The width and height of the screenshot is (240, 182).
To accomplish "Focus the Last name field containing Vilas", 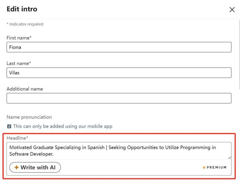I will click(x=119, y=73).
